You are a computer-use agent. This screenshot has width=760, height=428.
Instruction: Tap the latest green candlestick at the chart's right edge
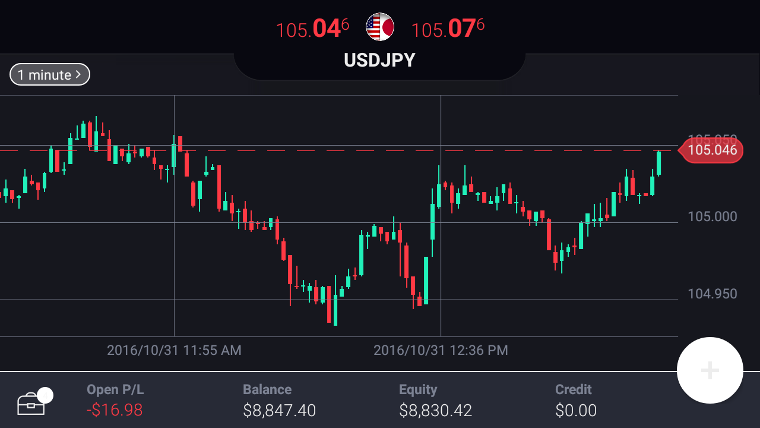coord(659,163)
